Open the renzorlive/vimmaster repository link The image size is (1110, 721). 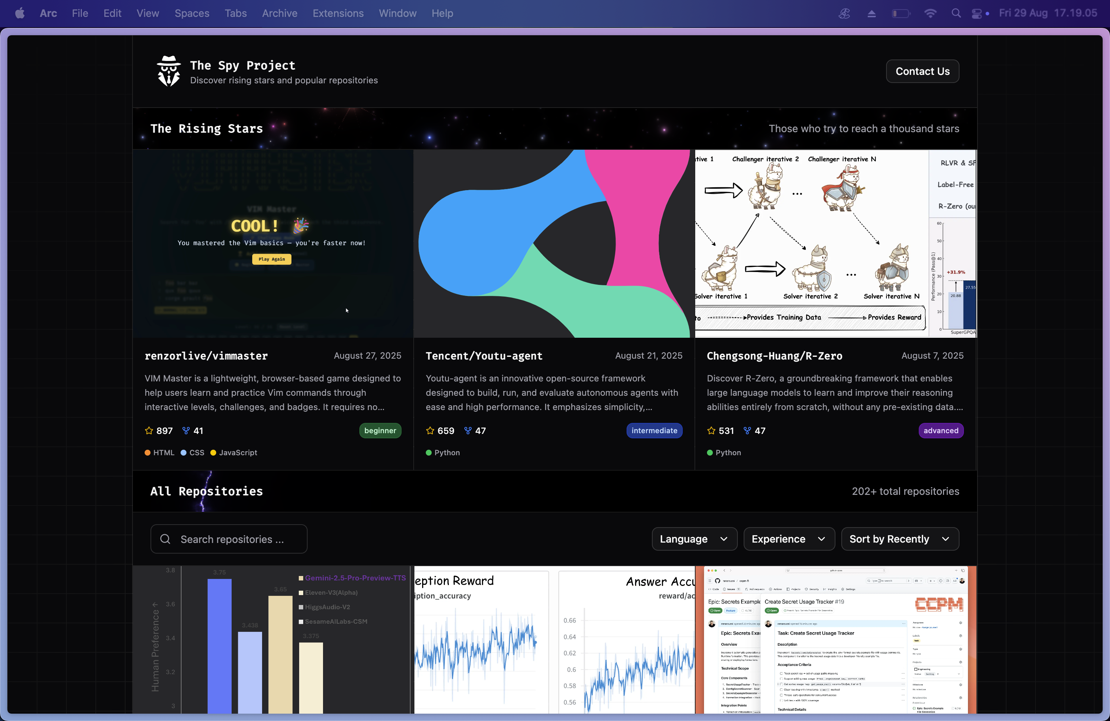pos(206,356)
